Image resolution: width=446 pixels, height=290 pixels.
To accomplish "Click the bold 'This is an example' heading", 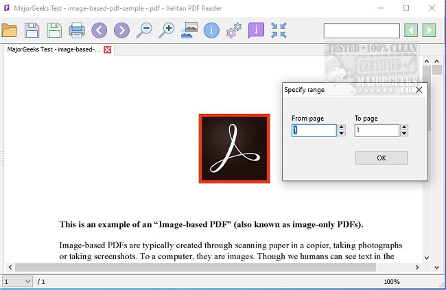I will pyautogui.click(x=211, y=224).
